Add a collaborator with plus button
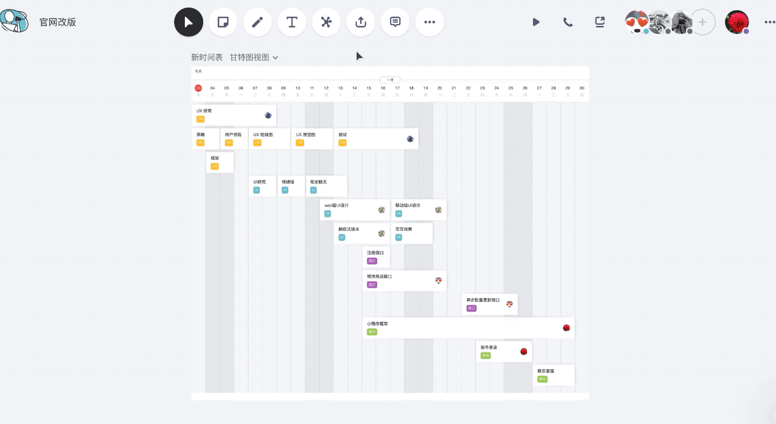 pyautogui.click(x=703, y=23)
